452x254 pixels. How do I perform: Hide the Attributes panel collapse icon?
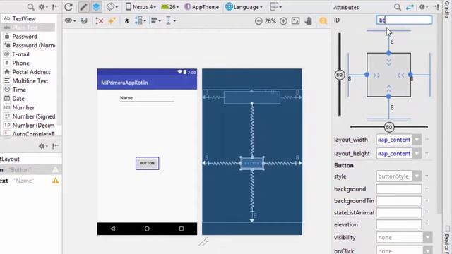coord(436,7)
